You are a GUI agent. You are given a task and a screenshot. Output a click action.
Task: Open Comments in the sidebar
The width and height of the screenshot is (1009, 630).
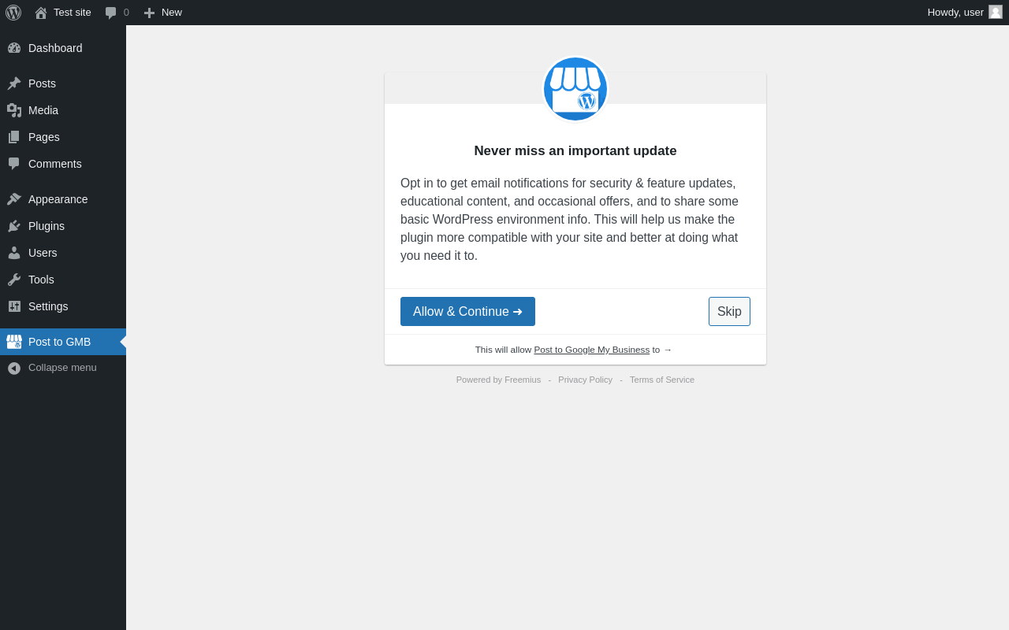pos(63,164)
